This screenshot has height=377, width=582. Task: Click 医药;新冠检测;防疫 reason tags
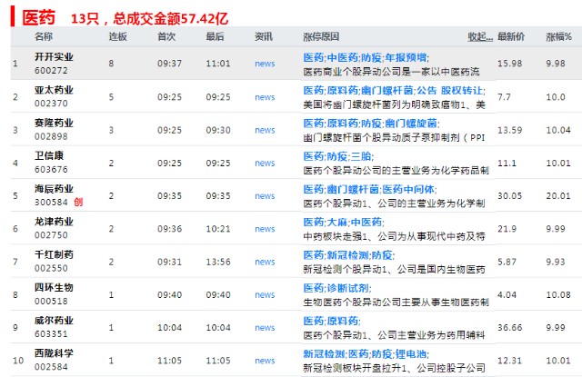[349, 255]
